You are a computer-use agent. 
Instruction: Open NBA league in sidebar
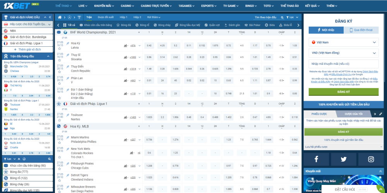coord(27,31)
